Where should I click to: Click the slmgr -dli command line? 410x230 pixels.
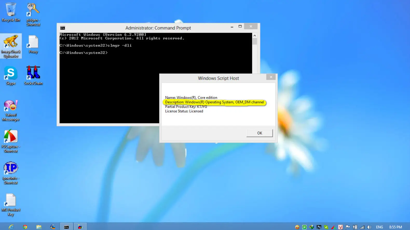(95, 45)
